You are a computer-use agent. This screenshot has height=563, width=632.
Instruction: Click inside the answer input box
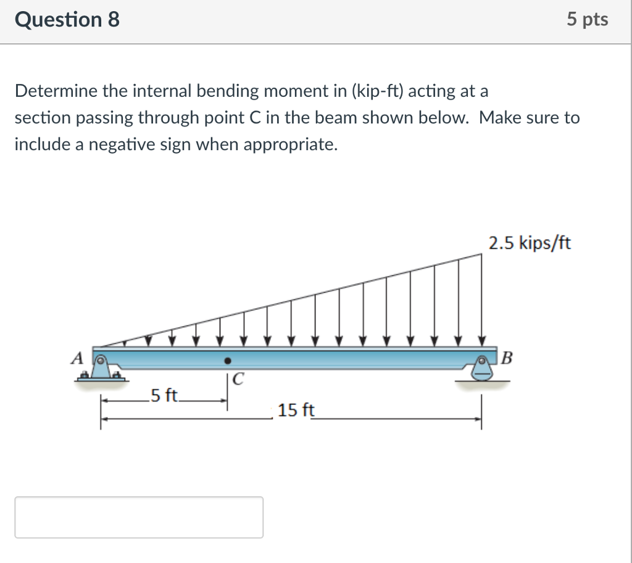139,517
